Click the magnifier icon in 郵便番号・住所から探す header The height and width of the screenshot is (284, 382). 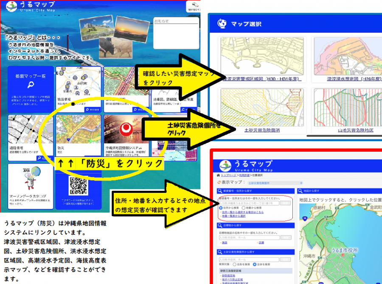click(220, 191)
